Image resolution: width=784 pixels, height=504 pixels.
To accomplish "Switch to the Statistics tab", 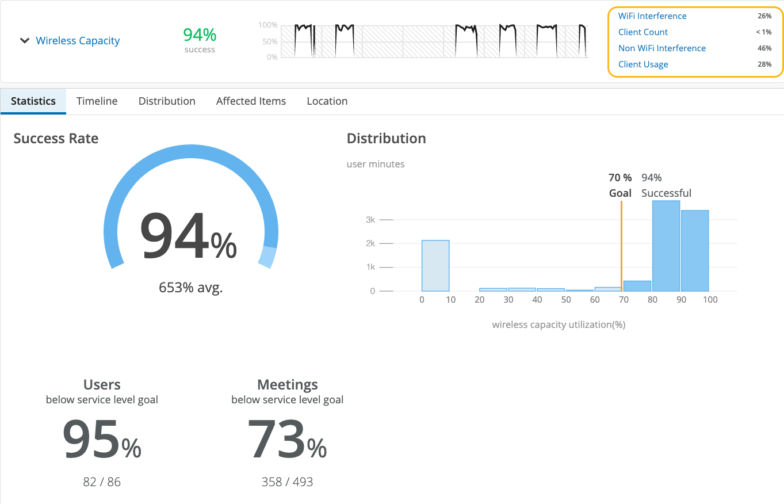I will (x=33, y=101).
